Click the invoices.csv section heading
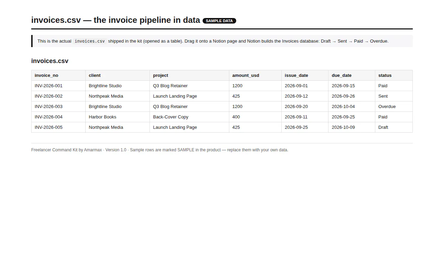 [x=50, y=61]
